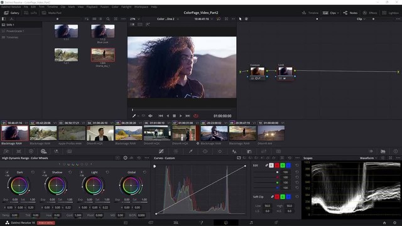Image resolution: width=402 pixels, height=226 pixels.
Task: Open the Tracker palette icon
Action: click(220, 151)
